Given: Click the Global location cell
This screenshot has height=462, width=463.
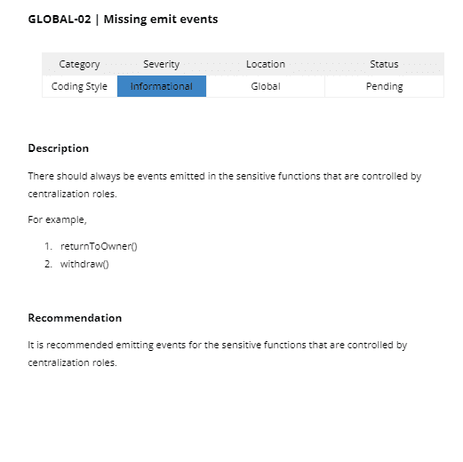Looking at the screenshot, I should [266, 86].
